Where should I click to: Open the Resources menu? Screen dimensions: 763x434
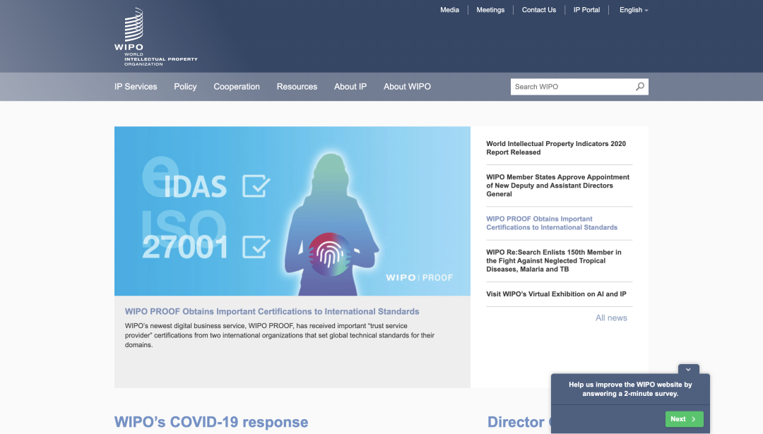297,87
